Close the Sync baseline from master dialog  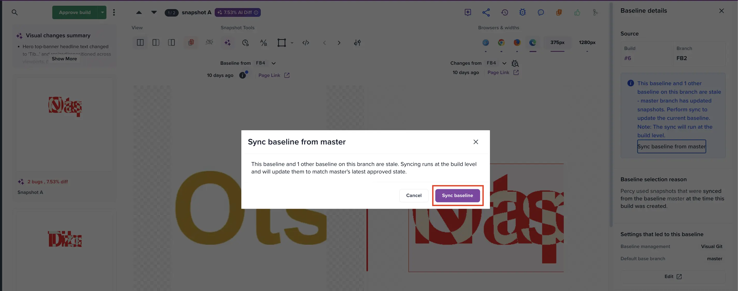tap(476, 142)
